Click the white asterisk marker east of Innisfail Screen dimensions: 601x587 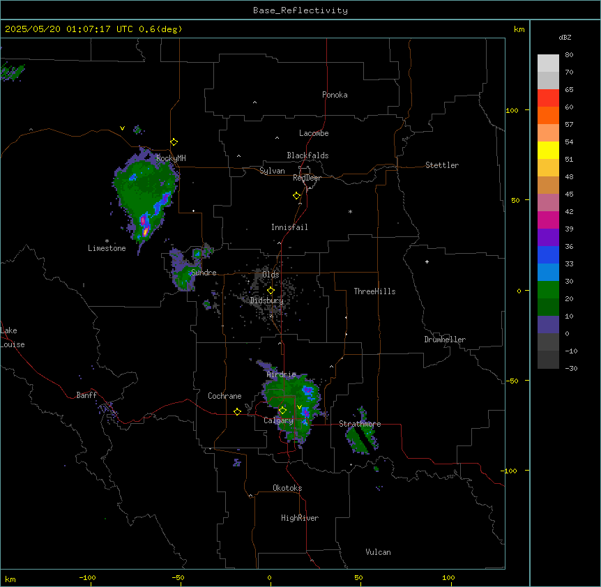pos(350,211)
